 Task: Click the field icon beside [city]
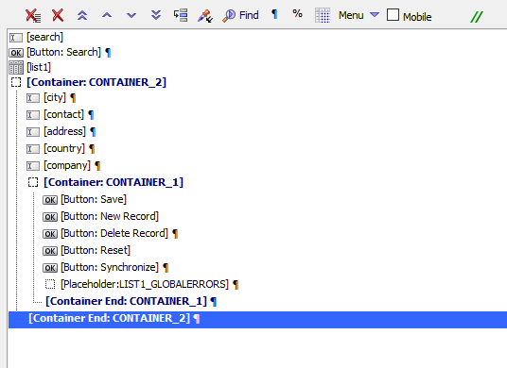(33, 98)
